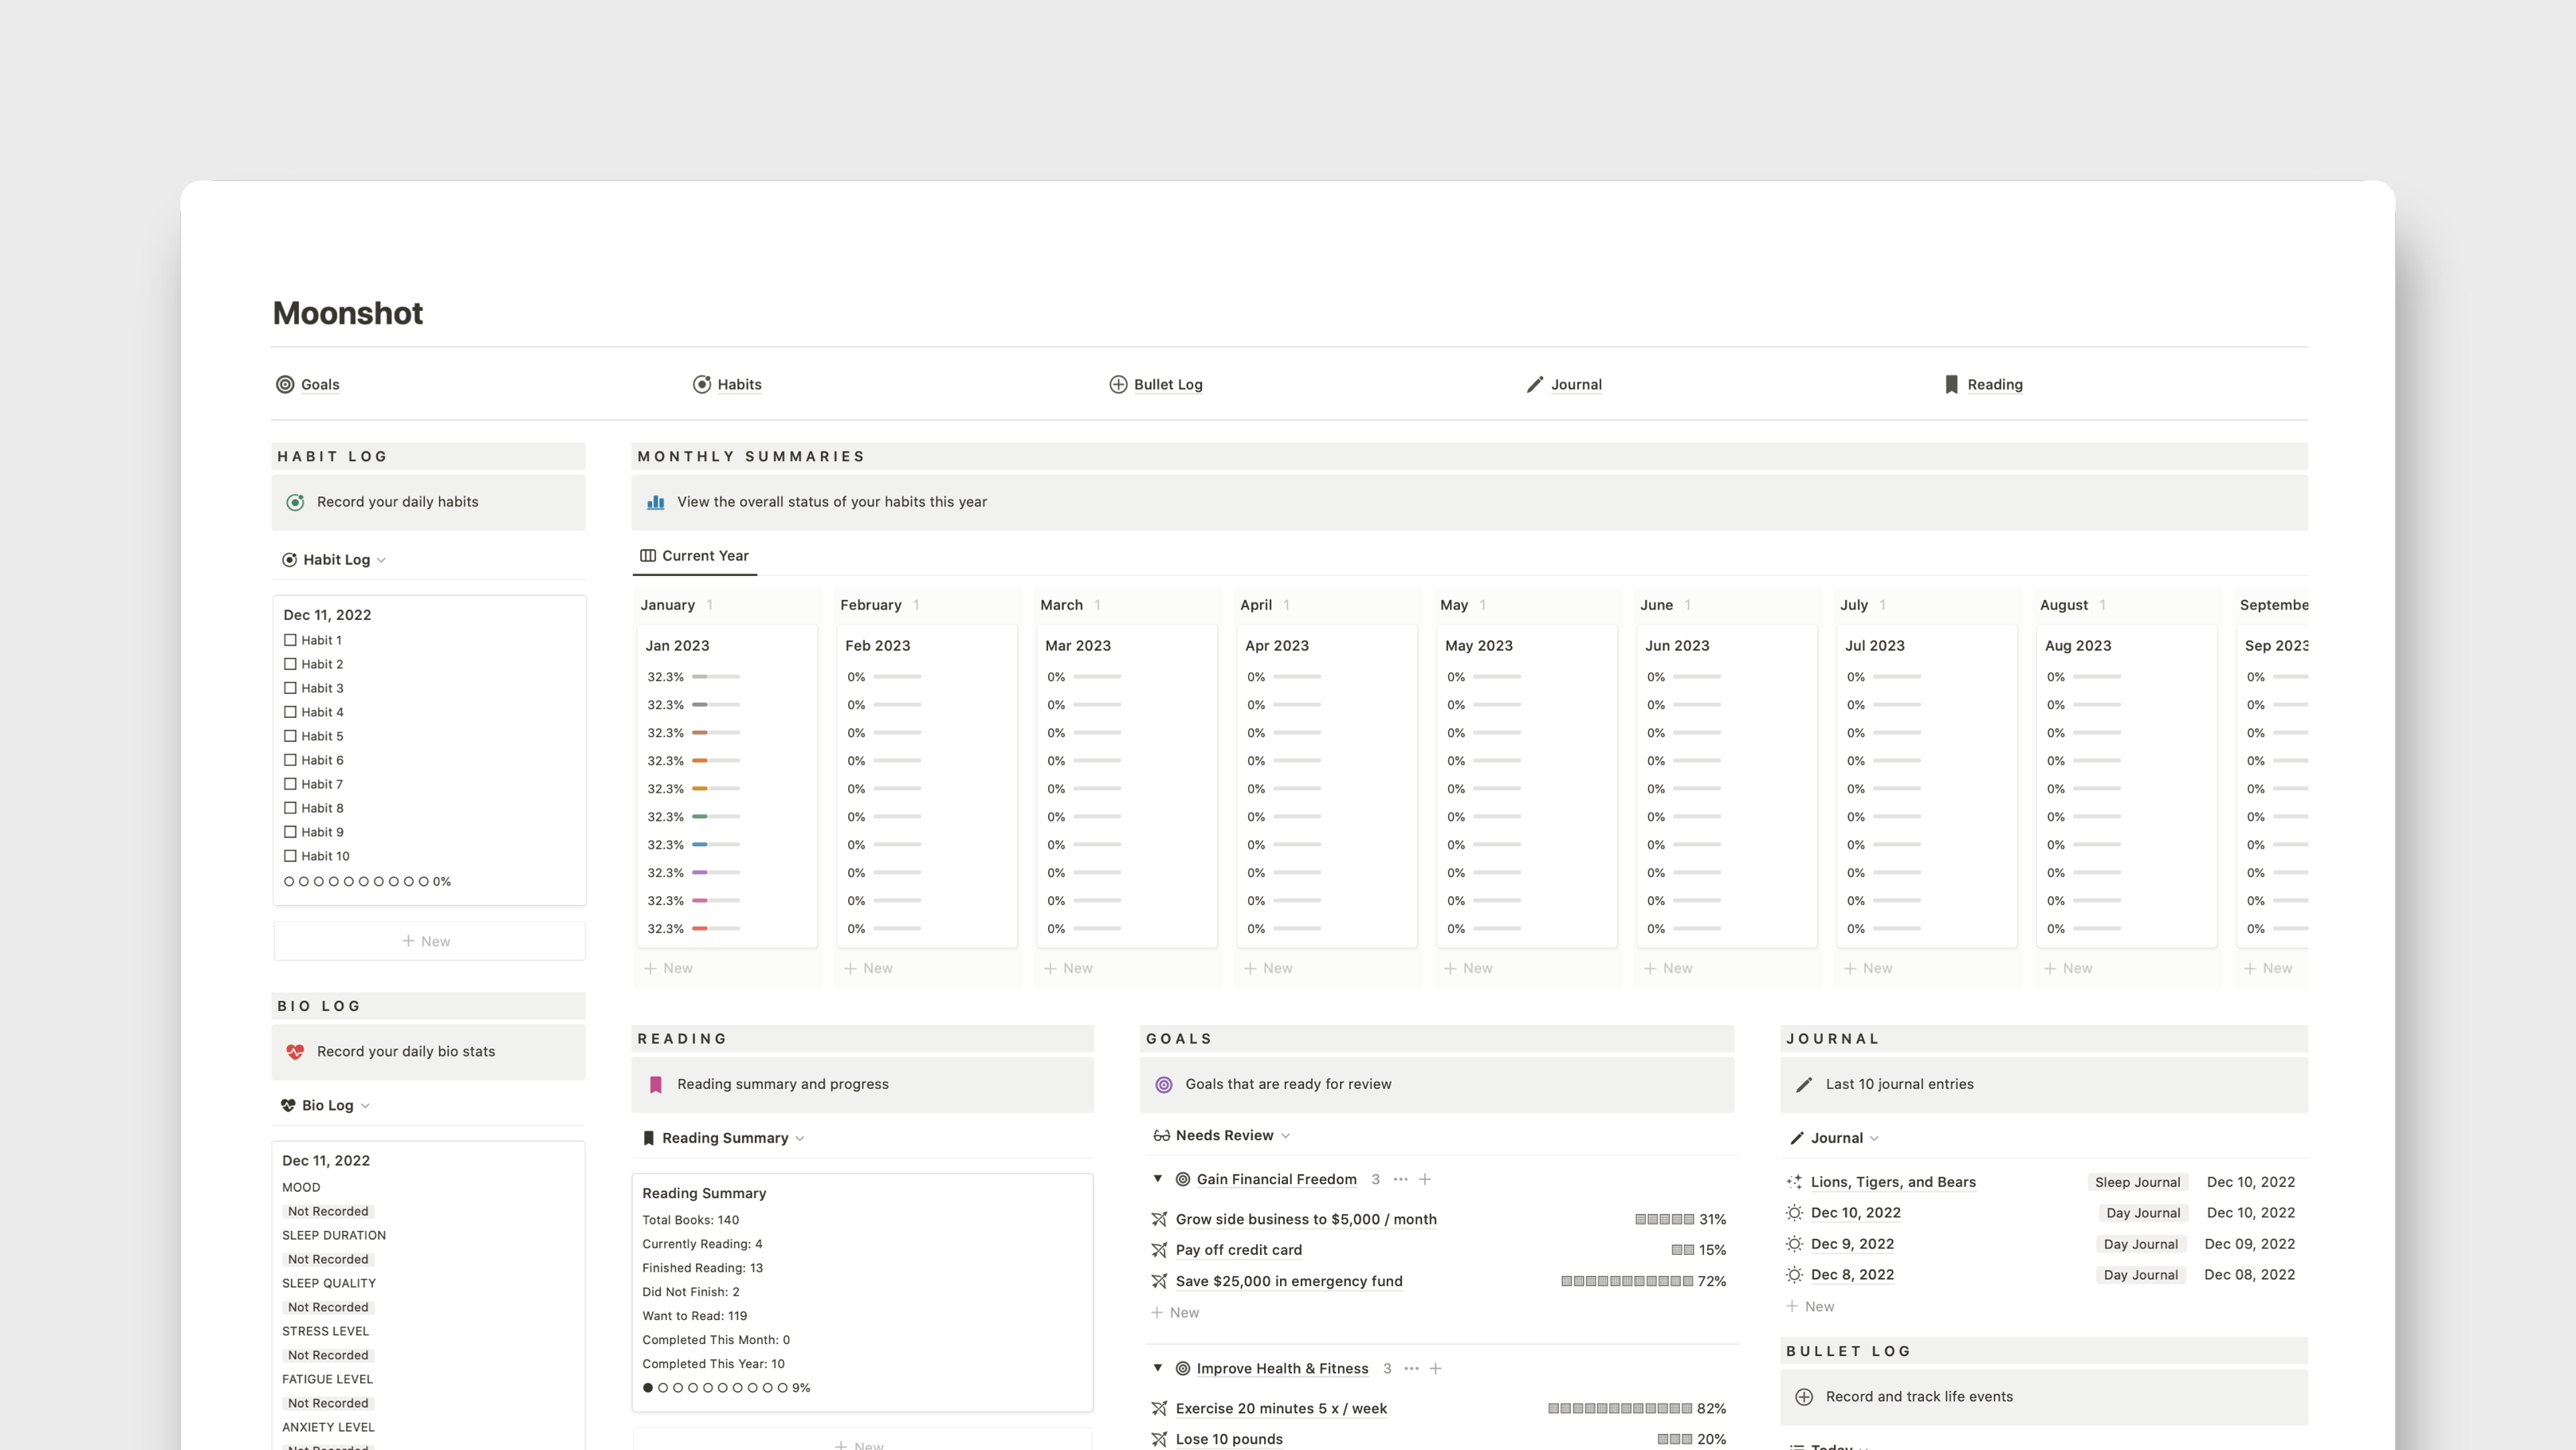Image resolution: width=2576 pixels, height=1450 pixels.
Task: Click the Sleep Journal tag
Action: (2137, 1182)
